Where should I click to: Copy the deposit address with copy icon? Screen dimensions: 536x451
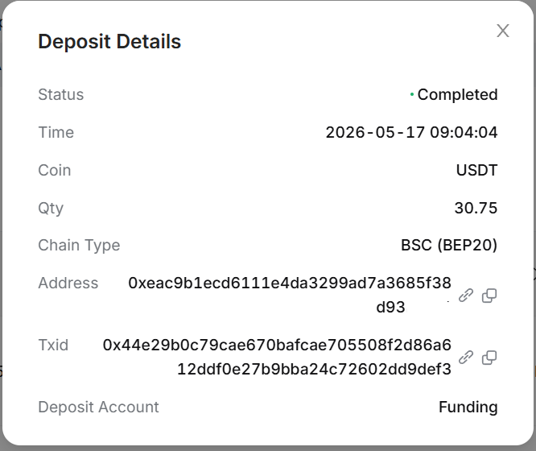point(489,296)
